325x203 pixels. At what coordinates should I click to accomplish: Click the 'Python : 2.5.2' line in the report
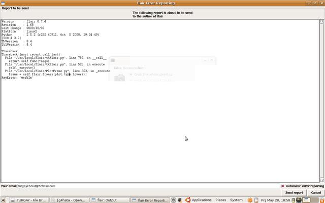[50, 35]
